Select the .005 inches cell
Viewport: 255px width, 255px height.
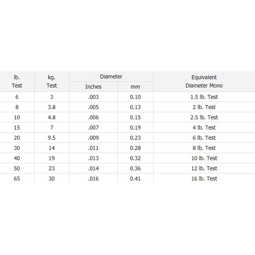click(93, 107)
